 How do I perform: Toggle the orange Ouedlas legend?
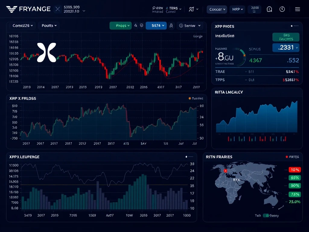(x=196, y=98)
